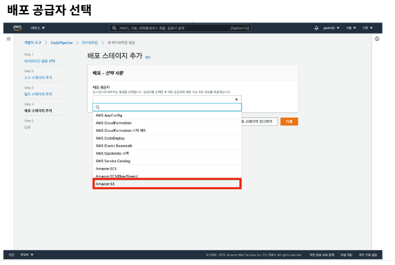Go to 파이프라인 breadcrumb link
Image resolution: width=395 pixels, height=265 pixels.
pos(90,43)
